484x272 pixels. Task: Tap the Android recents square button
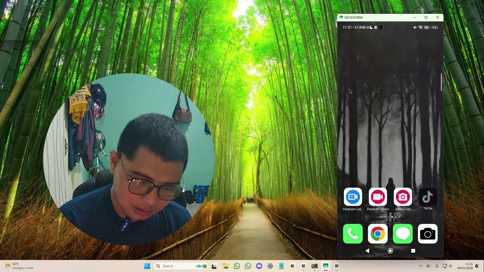point(413,251)
